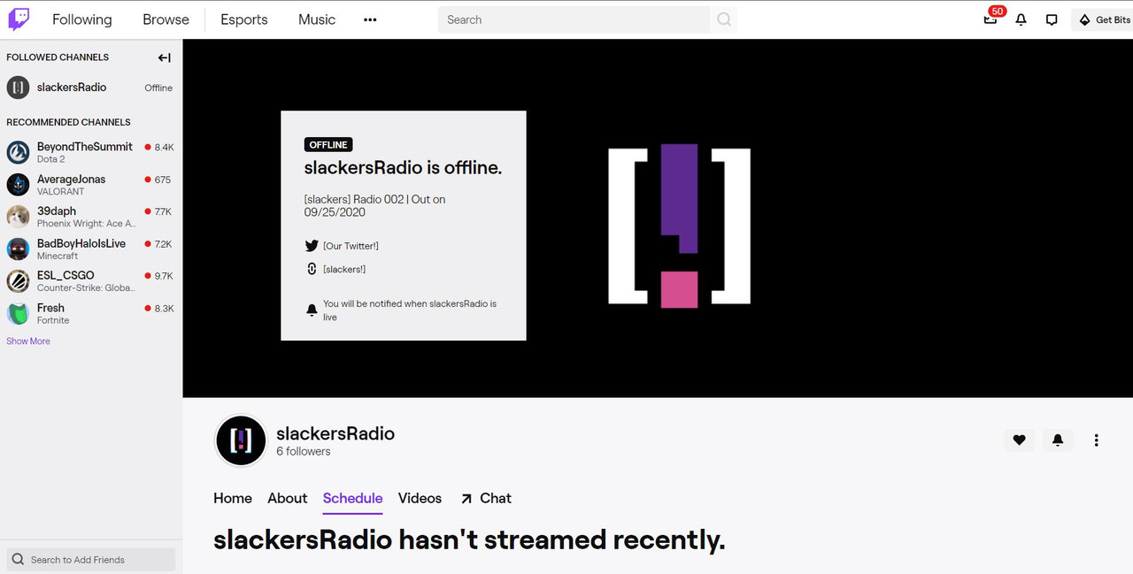Click BeyondTheSummit avatar icon

click(x=19, y=152)
